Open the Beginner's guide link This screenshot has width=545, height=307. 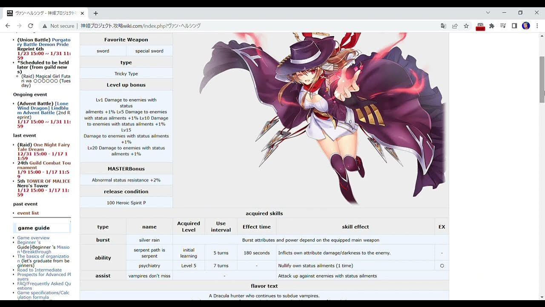point(29,243)
